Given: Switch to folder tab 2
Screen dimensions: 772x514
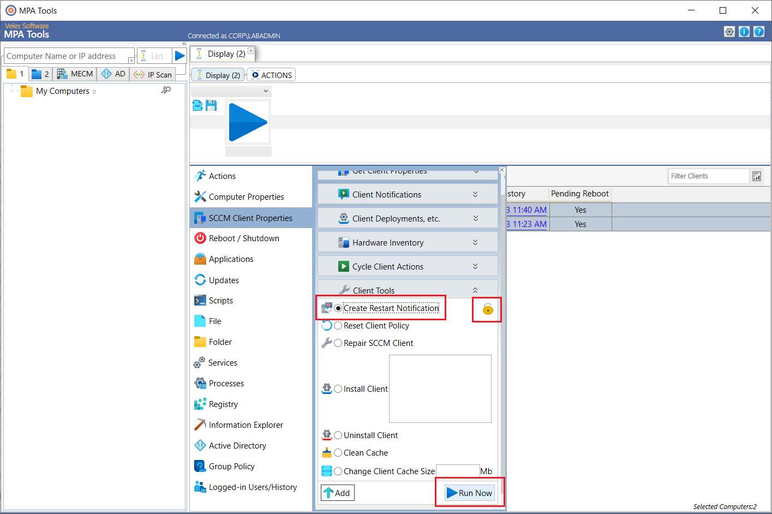Looking at the screenshot, I should pos(40,74).
